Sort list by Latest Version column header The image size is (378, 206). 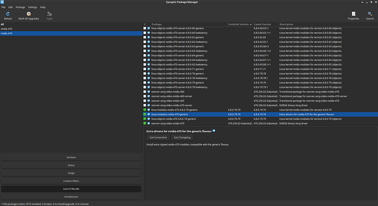coord(265,24)
